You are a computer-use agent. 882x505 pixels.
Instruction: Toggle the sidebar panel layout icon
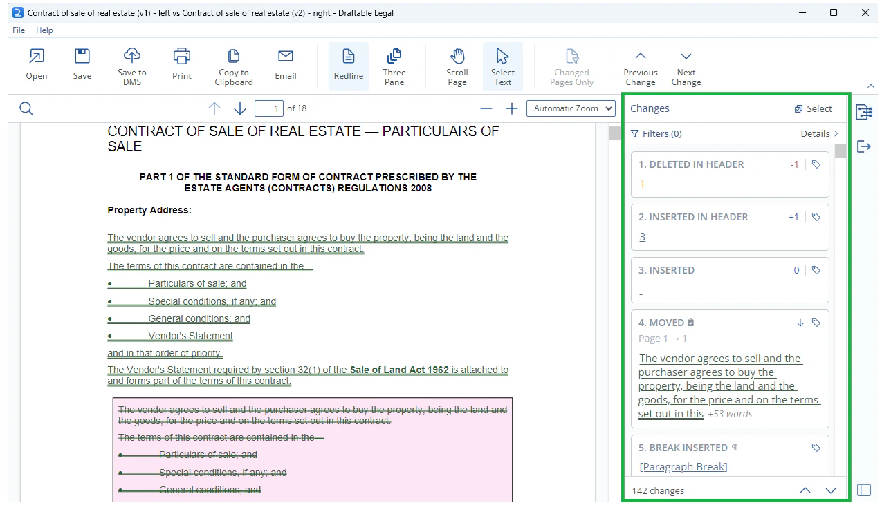coord(864,490)
